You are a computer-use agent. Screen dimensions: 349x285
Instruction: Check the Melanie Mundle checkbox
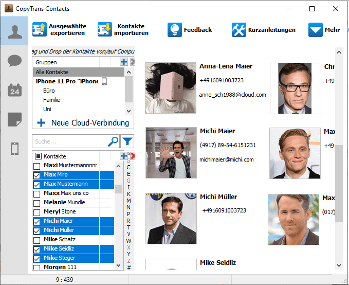[x=36, y=203]
